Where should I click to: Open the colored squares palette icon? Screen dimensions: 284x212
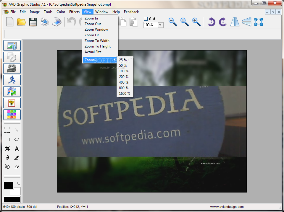click(12, 115)
